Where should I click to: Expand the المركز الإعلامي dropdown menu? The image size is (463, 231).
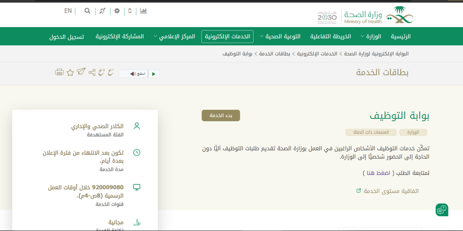[x=174, y=36]
